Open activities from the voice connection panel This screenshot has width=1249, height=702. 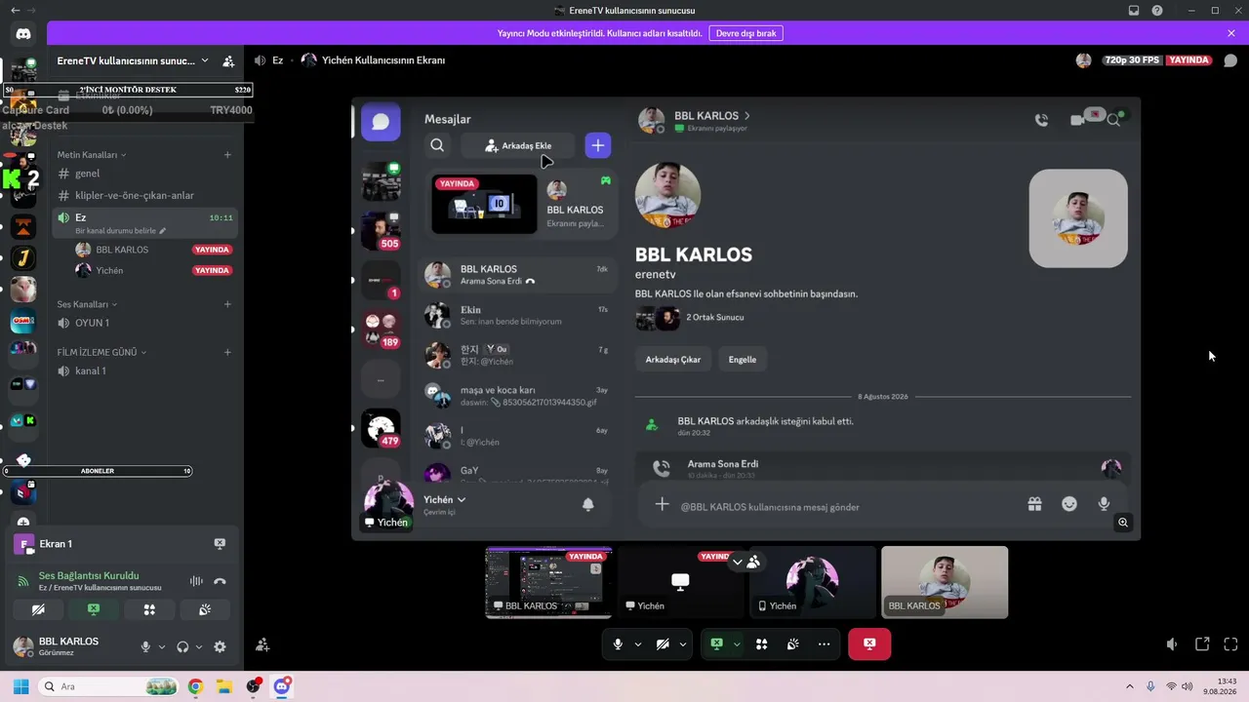coord(149,609)
